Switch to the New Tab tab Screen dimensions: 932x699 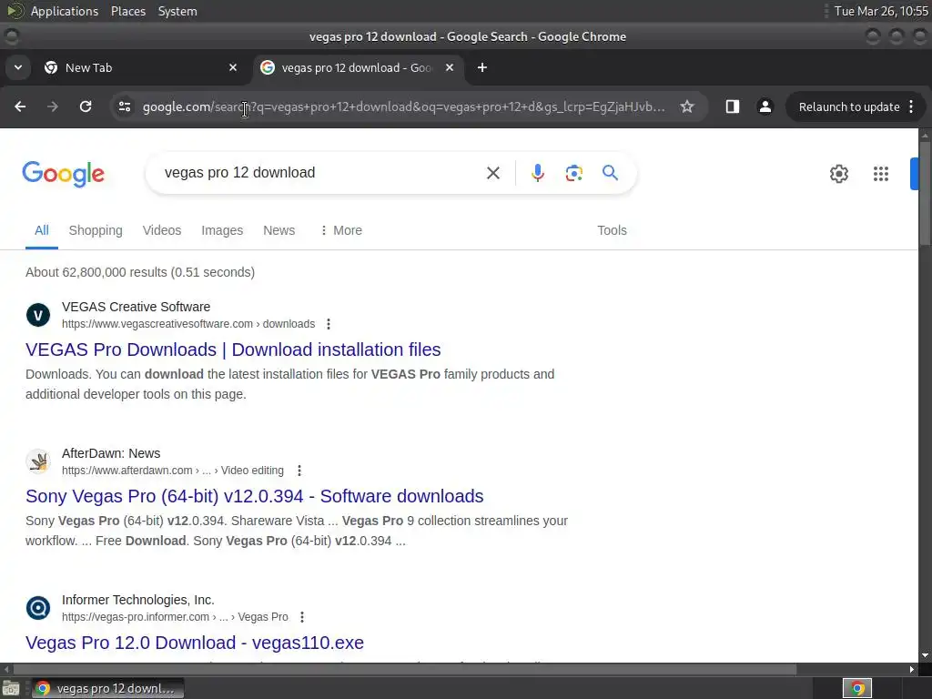[141, 67]
